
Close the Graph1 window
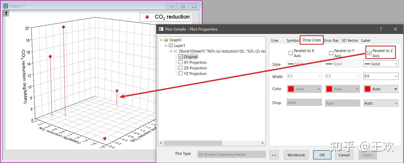pos(194,6)
